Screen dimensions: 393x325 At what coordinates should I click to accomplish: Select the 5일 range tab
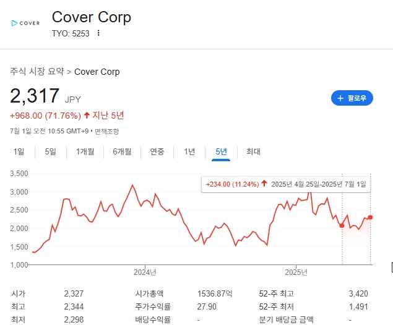[50, 151]
